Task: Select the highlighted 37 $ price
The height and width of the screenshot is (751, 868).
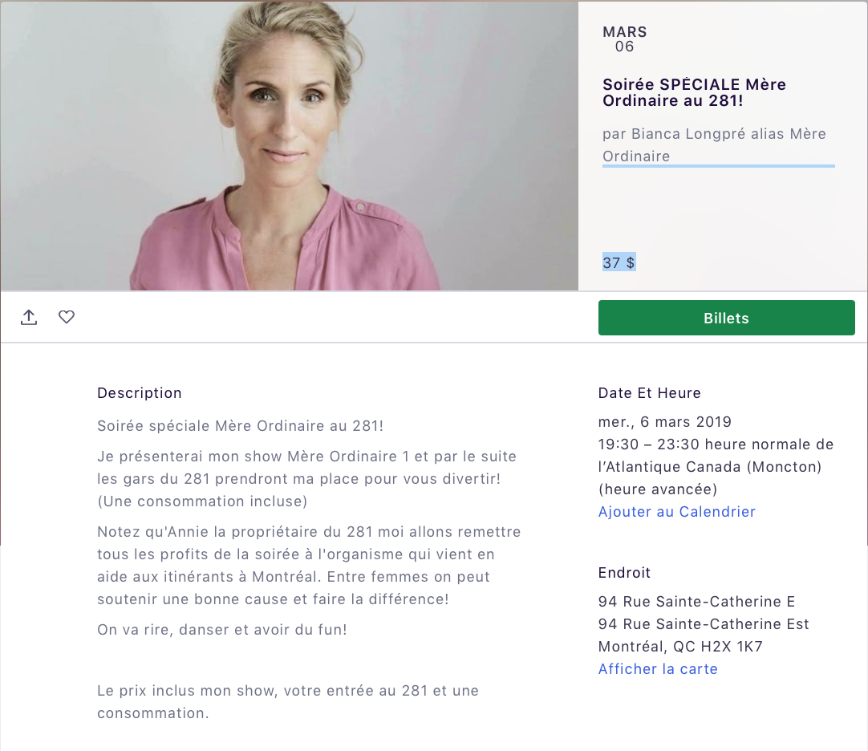Action: 619,262
